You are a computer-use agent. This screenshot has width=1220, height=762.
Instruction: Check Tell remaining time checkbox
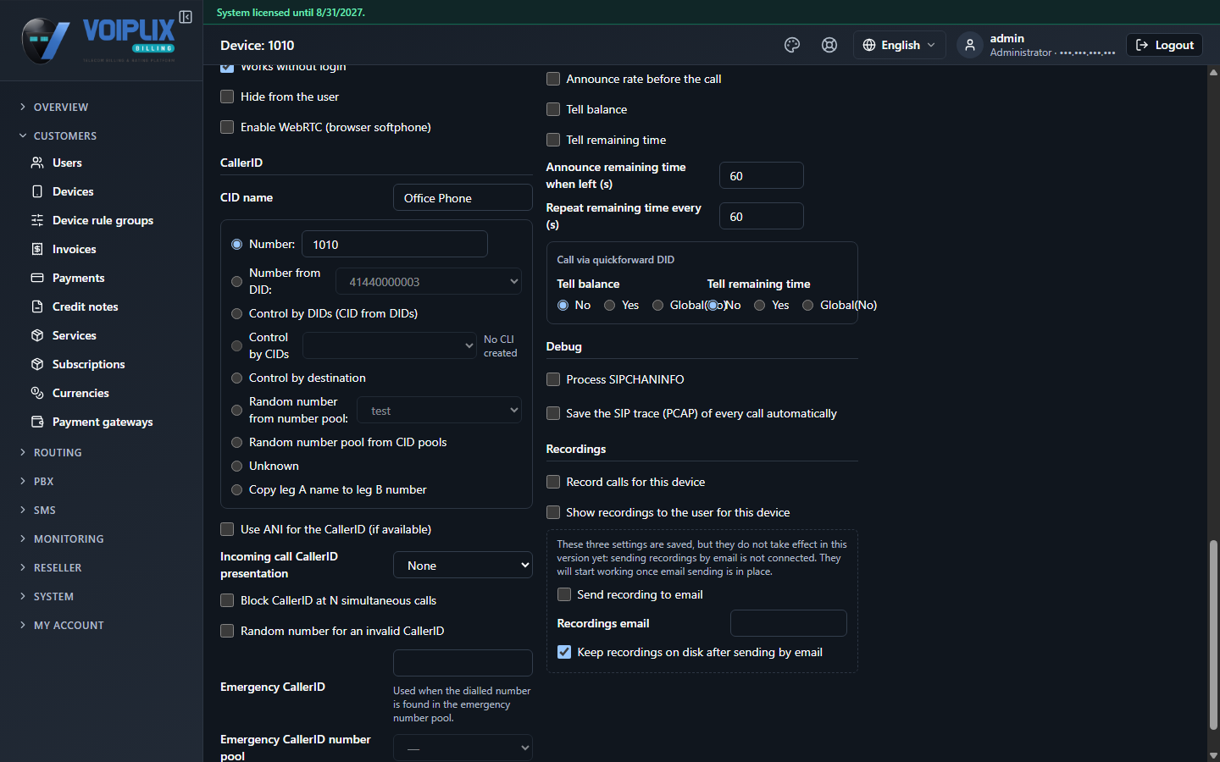(553, 140)
